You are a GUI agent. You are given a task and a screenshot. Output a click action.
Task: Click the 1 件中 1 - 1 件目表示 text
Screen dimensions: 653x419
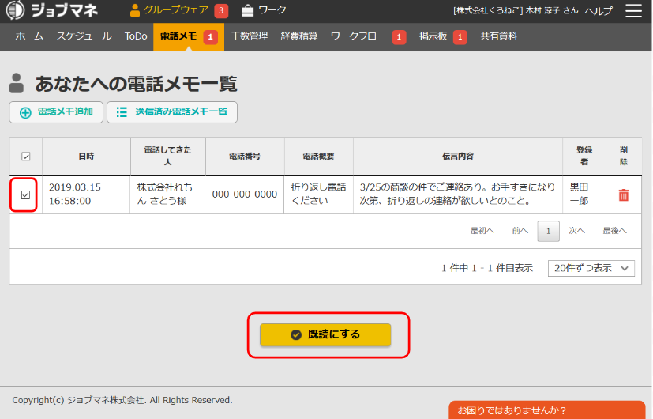(x=487, y=268)
